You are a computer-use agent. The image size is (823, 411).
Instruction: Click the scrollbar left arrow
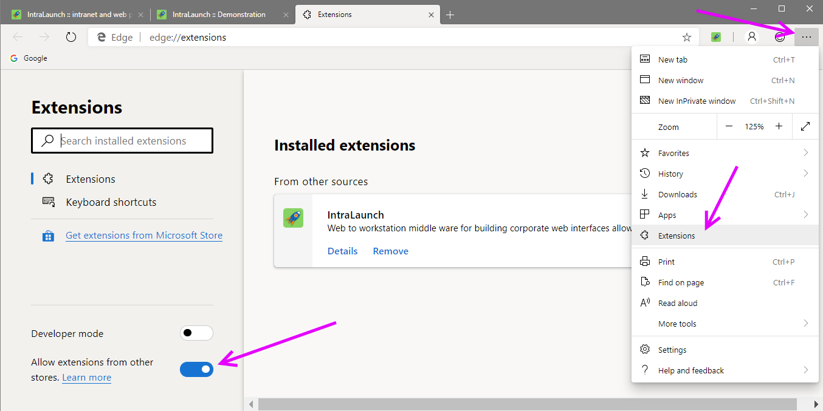(250, 404)
